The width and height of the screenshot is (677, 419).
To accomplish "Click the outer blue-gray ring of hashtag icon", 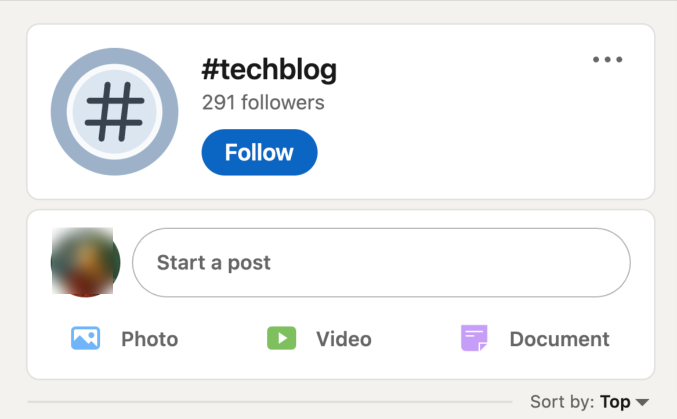I will (59, 111).
